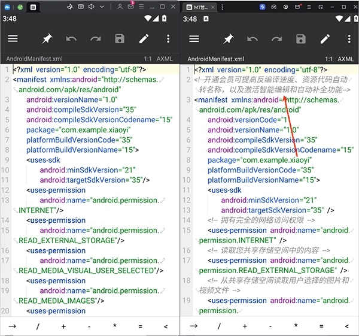This screenshot has height=336, width=359.
Task: Click the pin icon in the right editor
Action: click(x=228, y=39)
